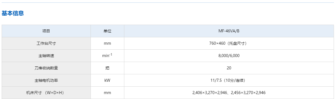Click the mm unit for 工作台尺寸
Image resolution: width=335 pixels, height=99 pixels.
[107, 43]
